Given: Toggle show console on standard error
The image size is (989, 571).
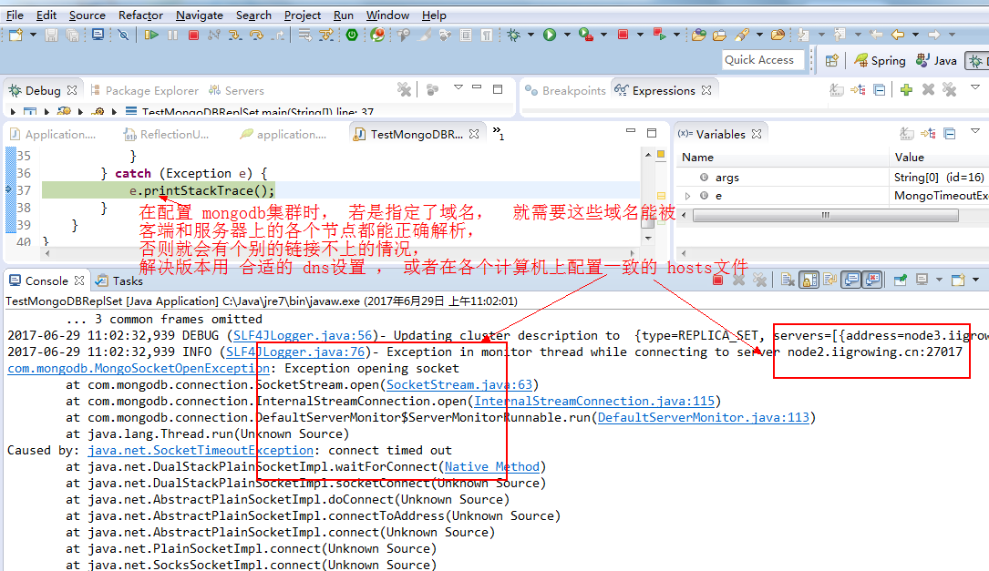Looking at the screenshot, I should click(x=872, y=280).
